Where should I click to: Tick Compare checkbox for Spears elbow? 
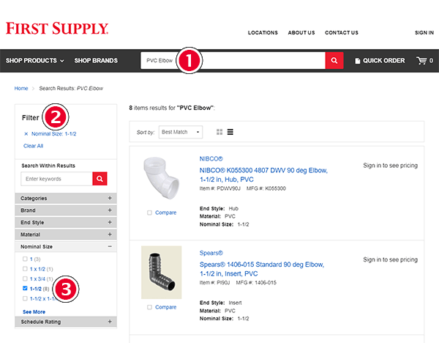coord(149,307)
